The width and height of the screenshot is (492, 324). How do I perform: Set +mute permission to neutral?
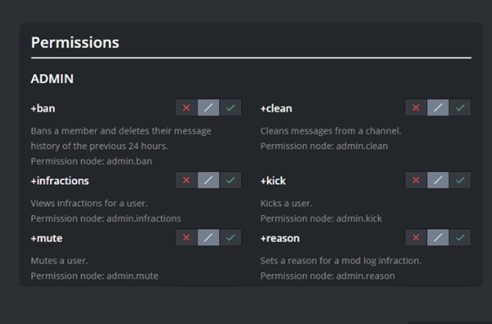coord(208,237)
